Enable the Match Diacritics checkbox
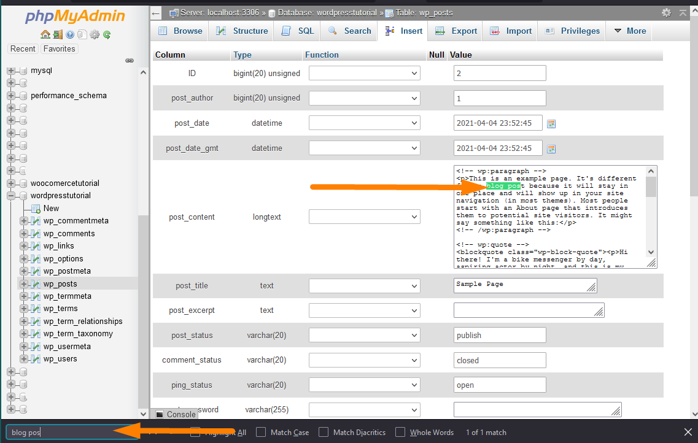698x443 pixels. click(324, 433)
